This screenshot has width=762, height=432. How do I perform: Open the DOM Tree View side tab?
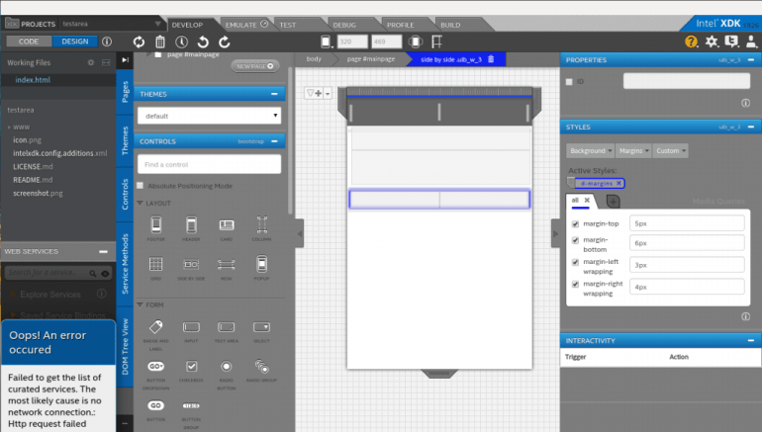(125, 347)
